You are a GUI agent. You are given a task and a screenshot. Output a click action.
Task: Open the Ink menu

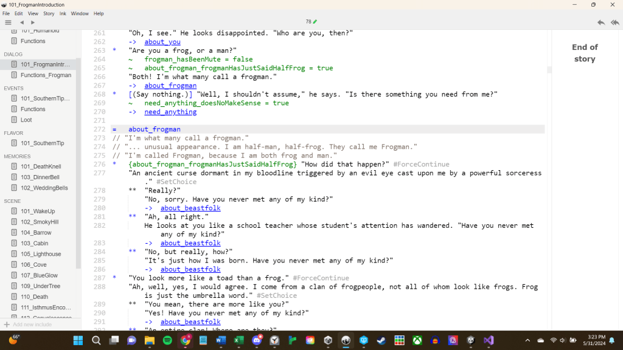point(63,13)
